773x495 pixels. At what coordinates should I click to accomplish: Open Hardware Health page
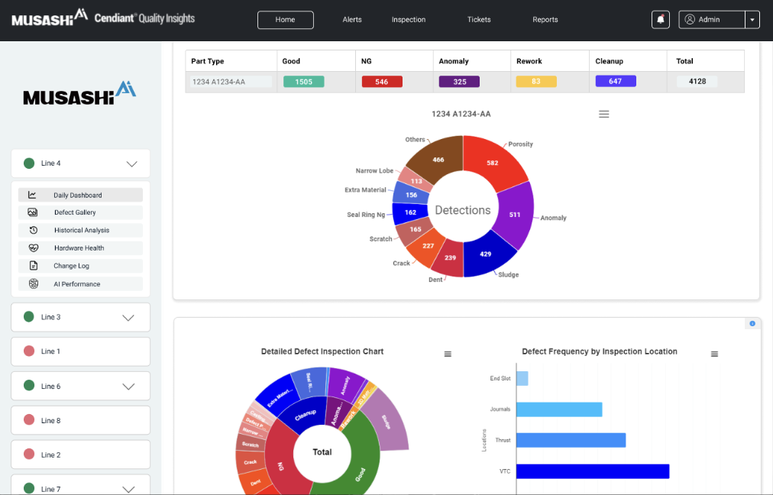point(80,248)
